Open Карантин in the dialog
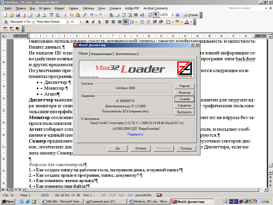This screenshot has height=205, width=273. point(184,105)
